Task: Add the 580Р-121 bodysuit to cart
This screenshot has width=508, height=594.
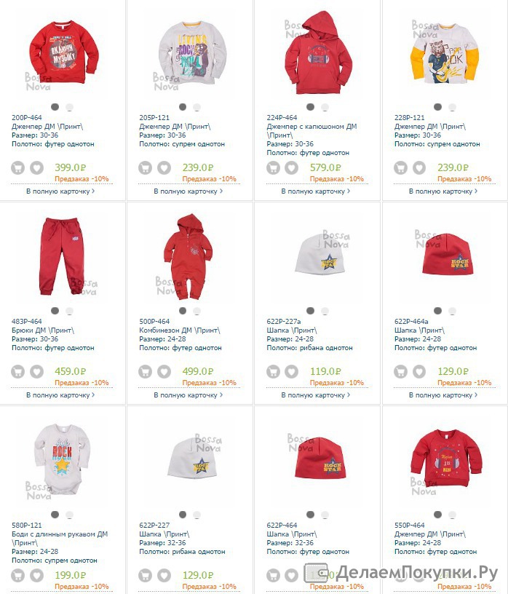Action: (x=17, y=575)
